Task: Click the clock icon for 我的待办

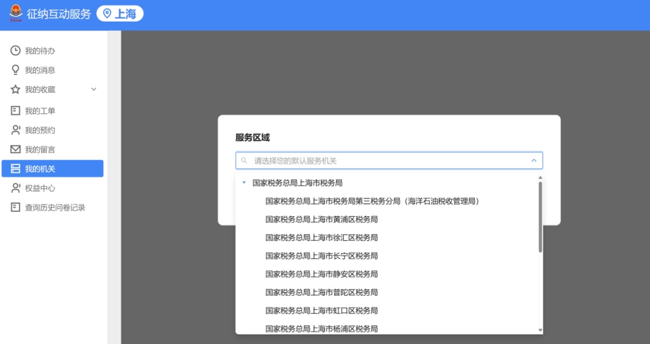Action: point(16,51)
